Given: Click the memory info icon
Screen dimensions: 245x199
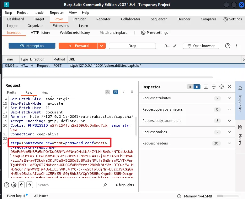Looking at the screenshot, I should tap(179, 196).
